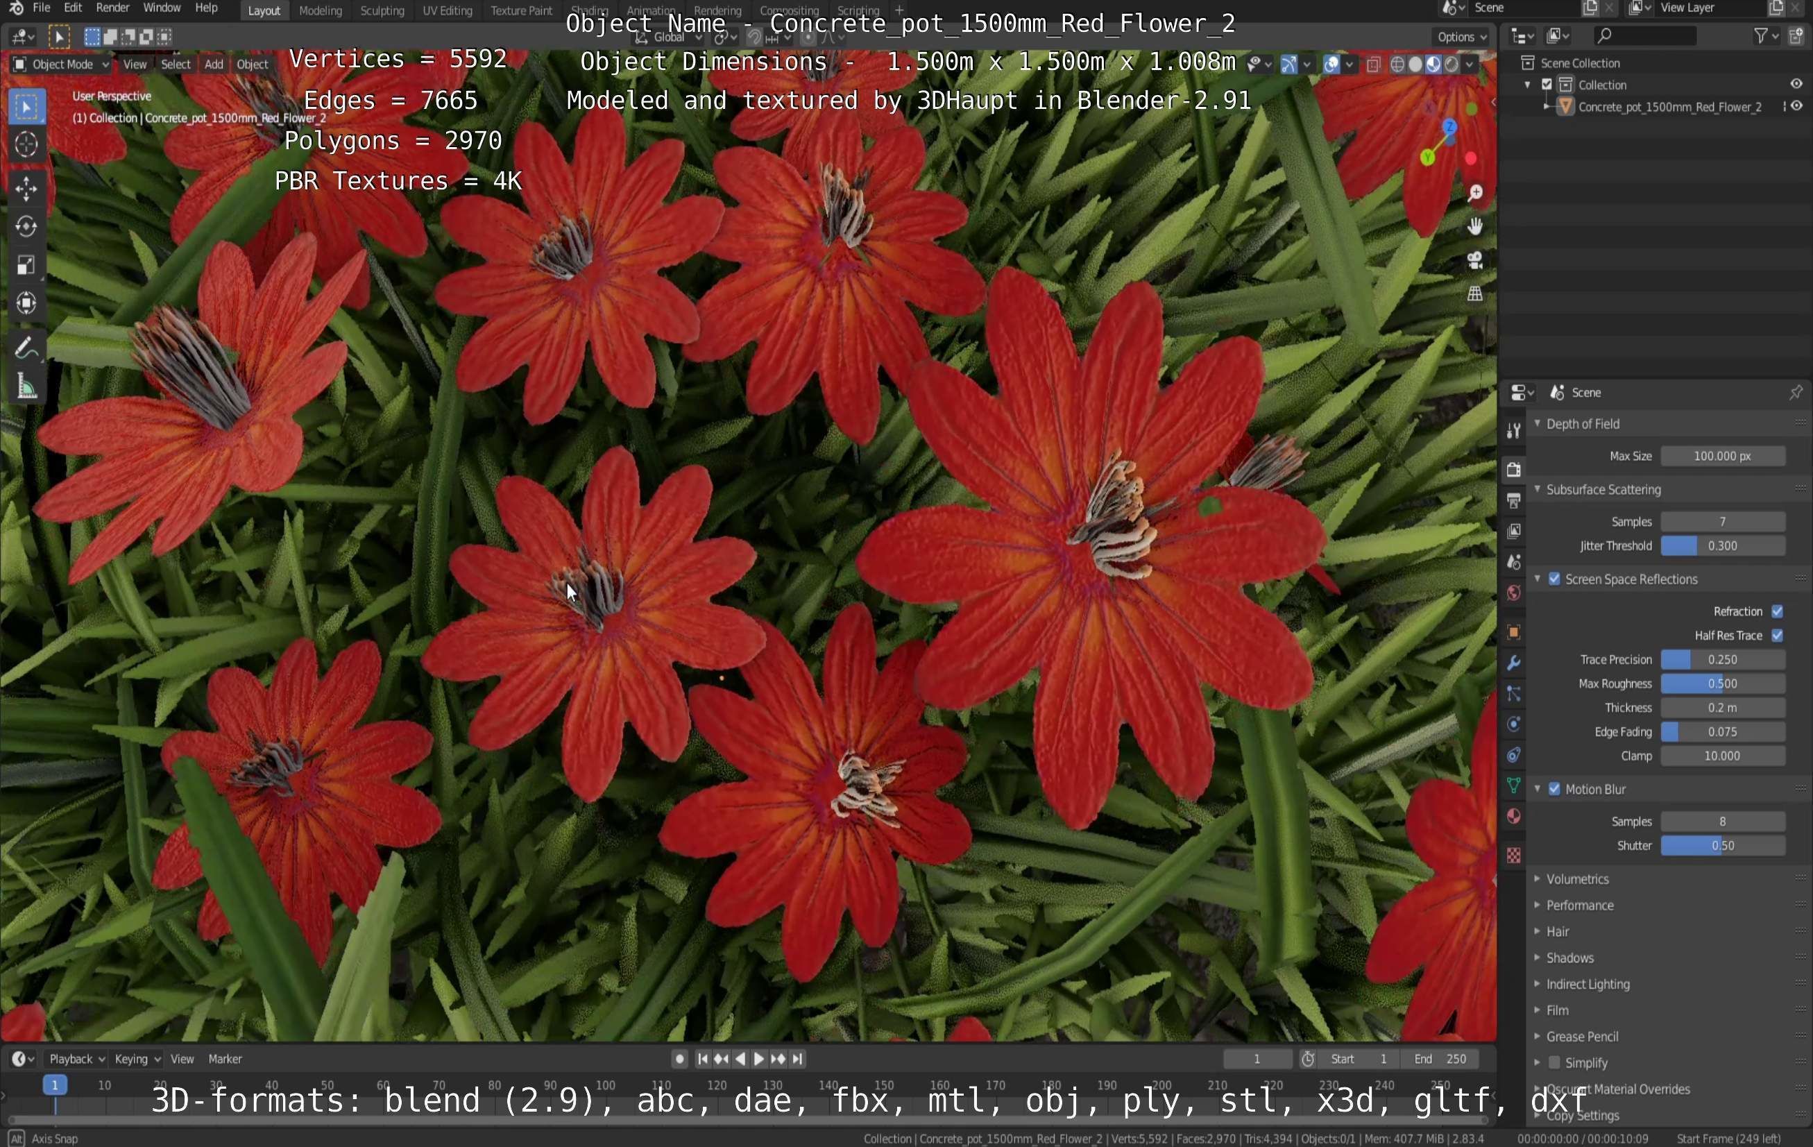Uncheck Collection exclude checkbox in outliner

click(x=1547, y=85)
